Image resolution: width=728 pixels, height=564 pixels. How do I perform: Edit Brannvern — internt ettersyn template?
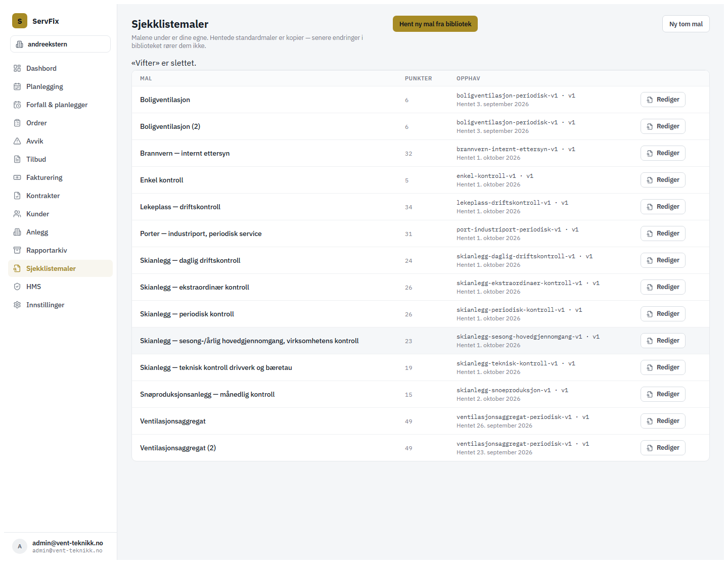click(663, 153)
